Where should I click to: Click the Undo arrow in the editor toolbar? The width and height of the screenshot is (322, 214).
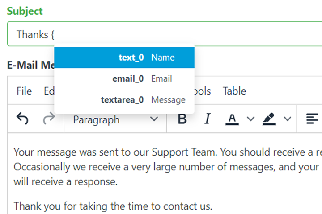22,119
